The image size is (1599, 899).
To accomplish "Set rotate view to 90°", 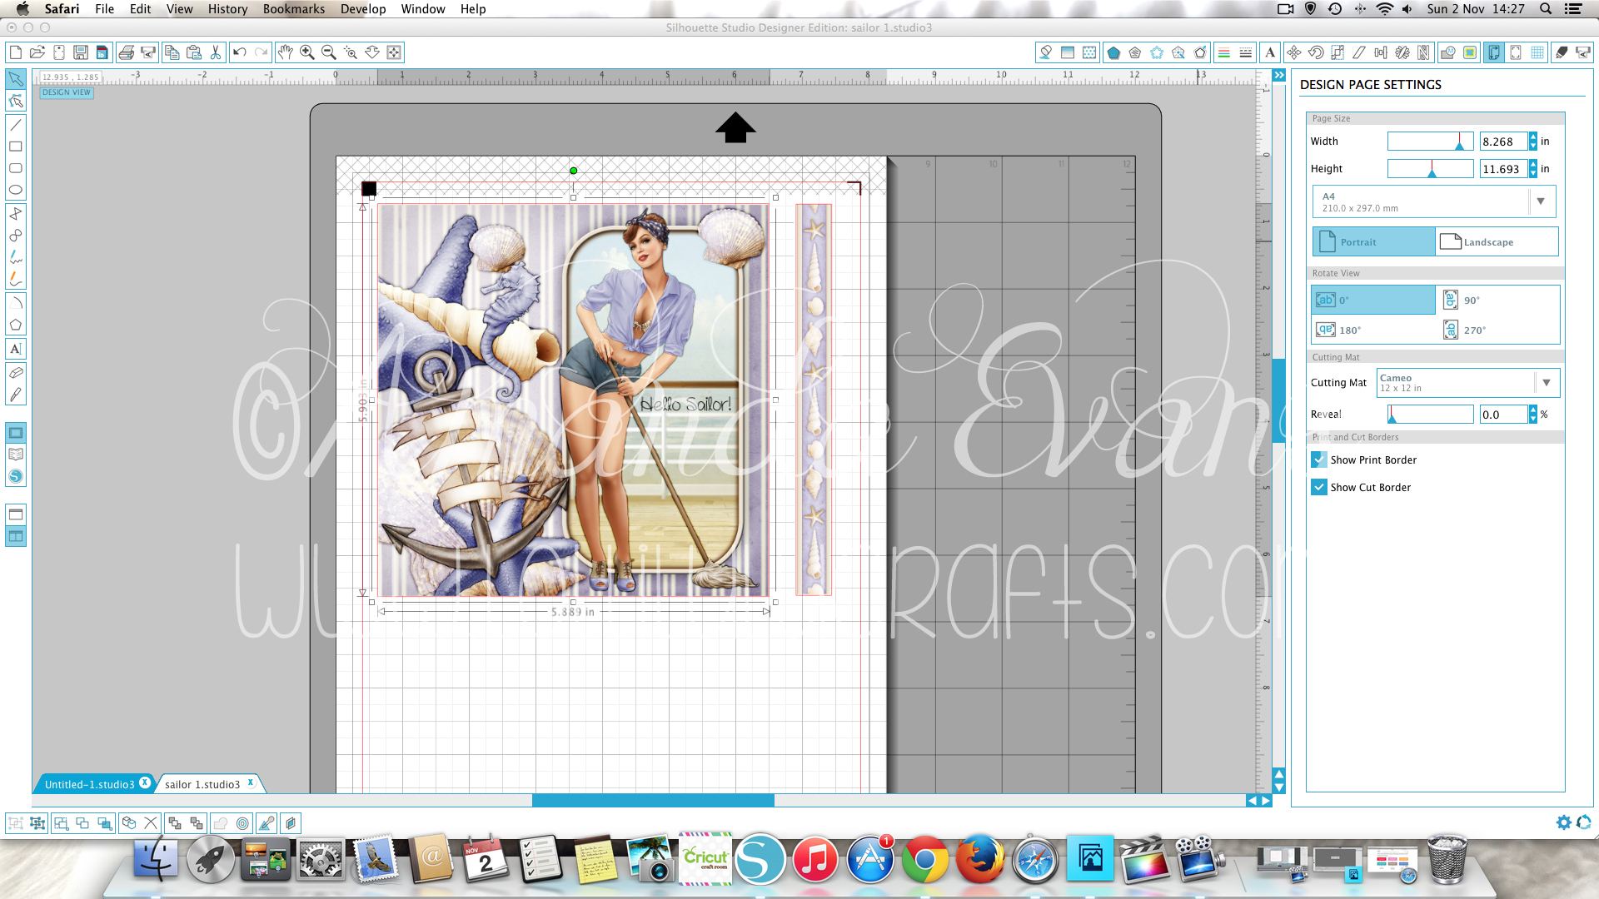I will click(1497, 300).
